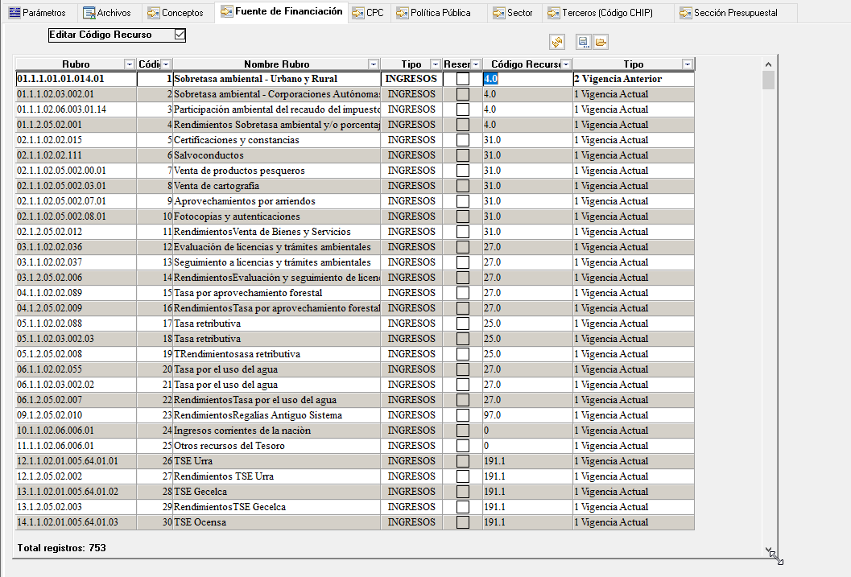Click the floppy disk save icon
Image resolution: width=851 pixels, height=577 pixels.
coord(584,42)
